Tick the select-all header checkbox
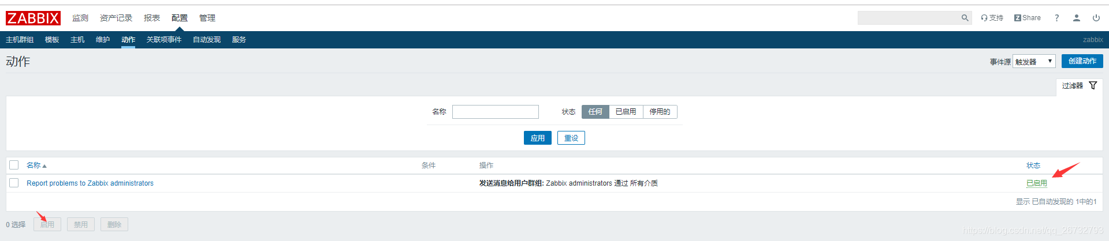The width and height of the screenshot is (1109, 241). [14, 165]
